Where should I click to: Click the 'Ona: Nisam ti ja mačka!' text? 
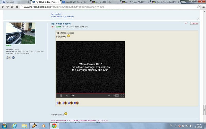[63, 17]
